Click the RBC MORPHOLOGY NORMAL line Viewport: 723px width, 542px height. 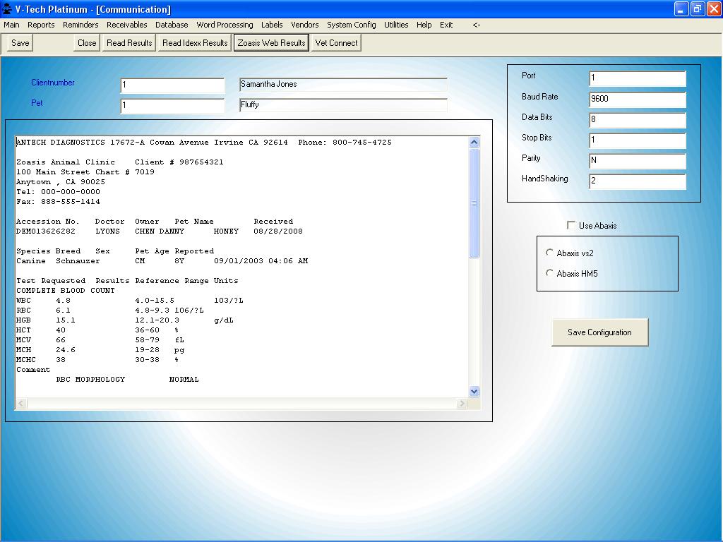click(127, 379)
